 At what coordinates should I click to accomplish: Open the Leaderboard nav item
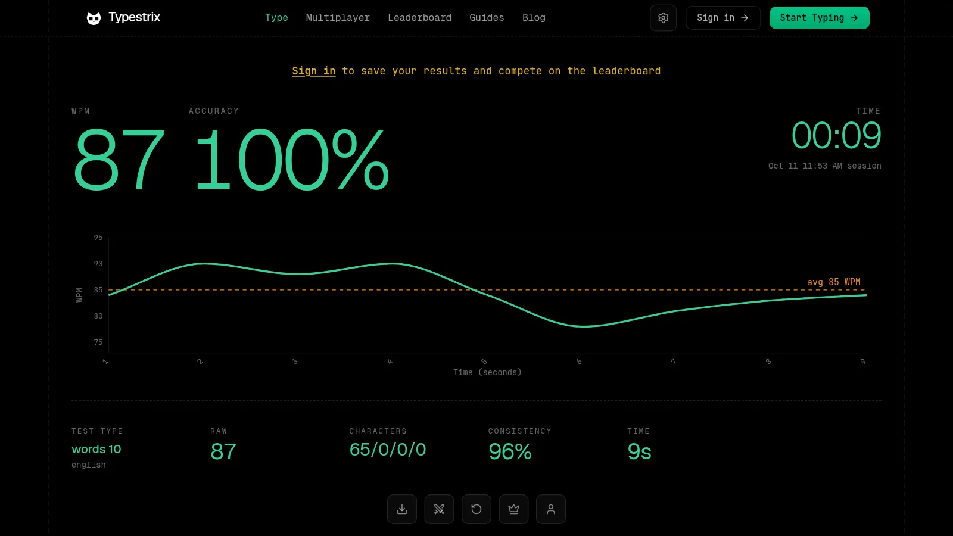pyautogui.click(x=419, y=18)
